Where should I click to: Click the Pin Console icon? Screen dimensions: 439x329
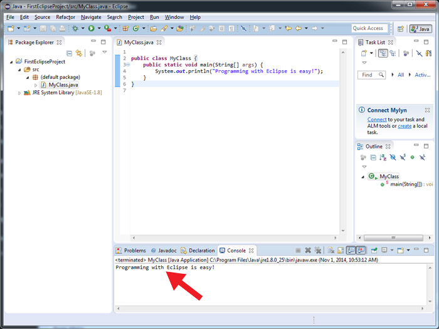point(374,250)
